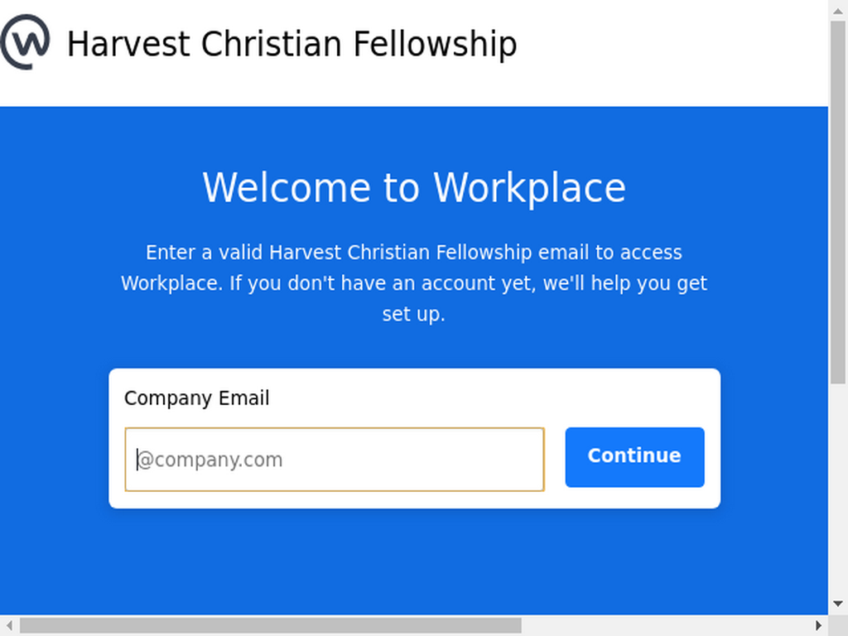
Task: Click the blank white header area beside title
Action: pyautogui.click(x=671, y=53)
